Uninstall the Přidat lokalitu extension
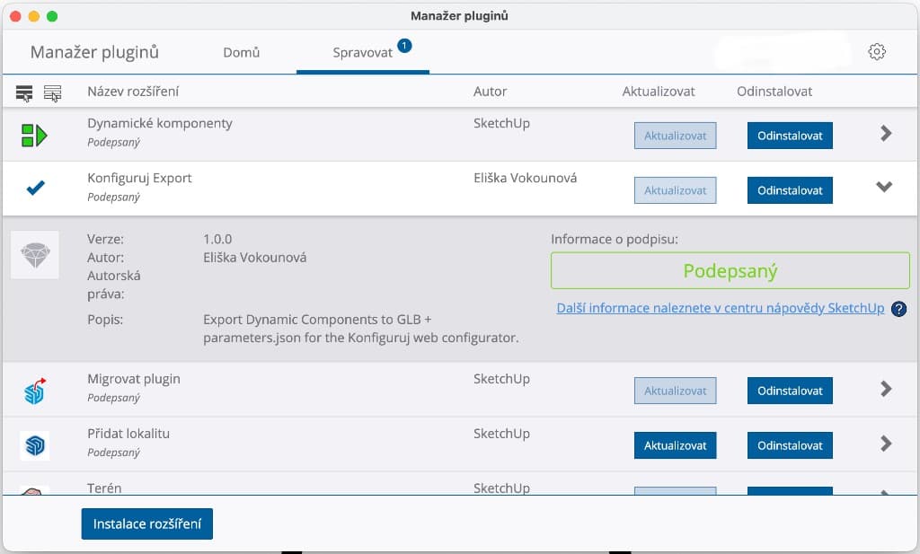This screenshot has height=554, width=920. tap(790, 445)
